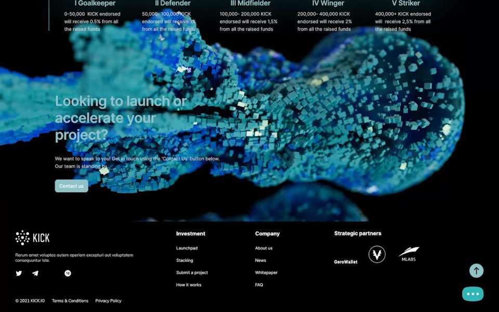
Task: Open Submit a project link
Action: (x=192, y=272)
